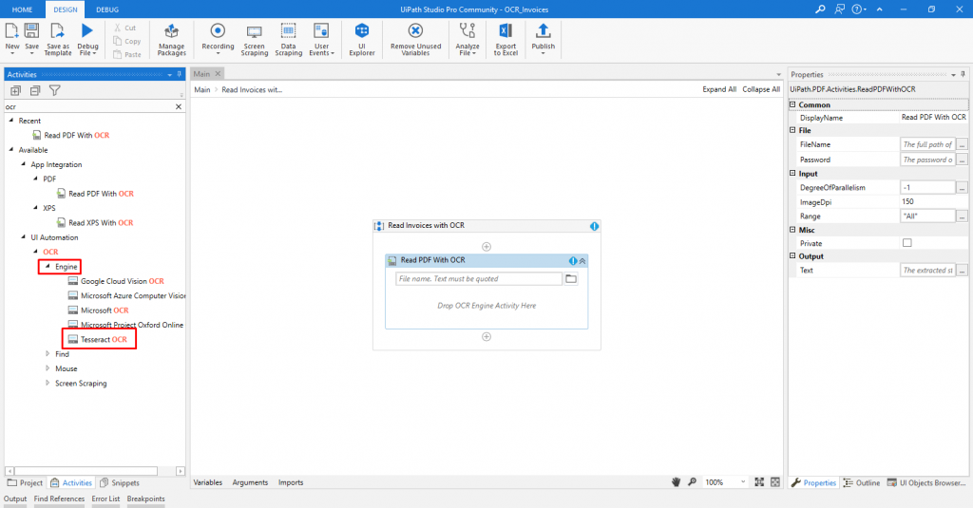This screenshot has height=508, width=973.
Task: Click the Save icon in ribbon
Action: click(x=31, y=31)
